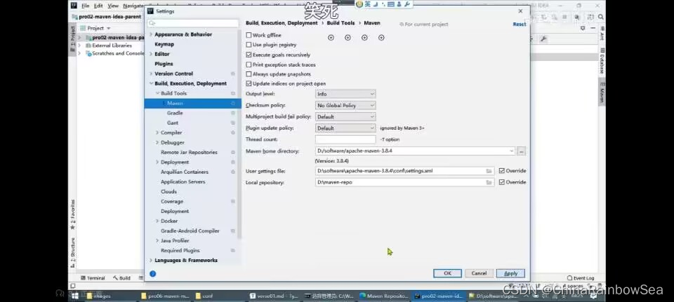
Task: Browse for Local repository via folder icon
Action: [x=489, y=182]
